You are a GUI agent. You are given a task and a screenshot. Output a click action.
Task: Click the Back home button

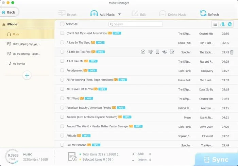tap(9, 12)
